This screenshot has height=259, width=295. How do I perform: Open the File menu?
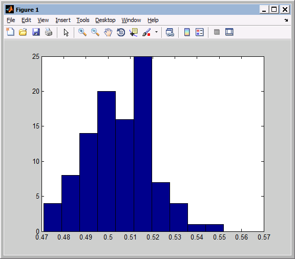pos(11,20)
